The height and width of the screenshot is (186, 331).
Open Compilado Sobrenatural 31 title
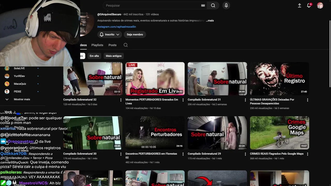click(x=204, y=99)
